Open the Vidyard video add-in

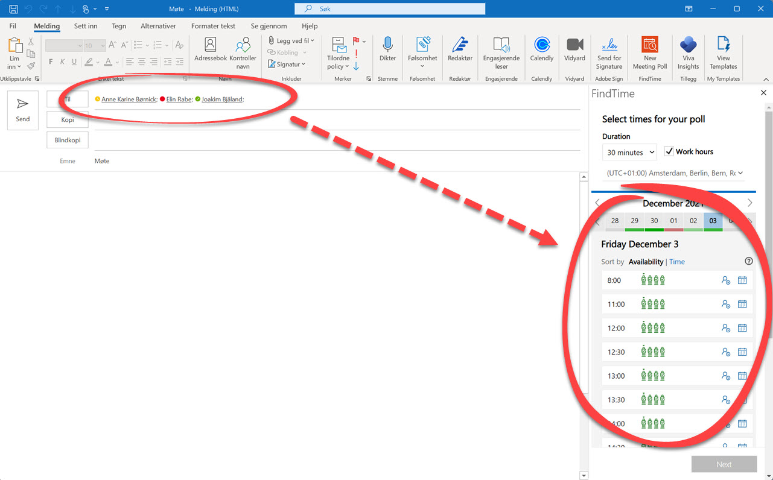click(x=574, y=53)
